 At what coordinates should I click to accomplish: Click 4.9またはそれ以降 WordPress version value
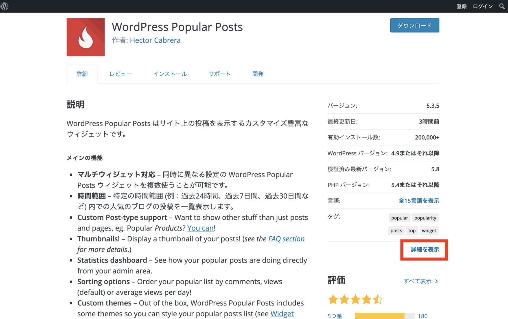415,153
